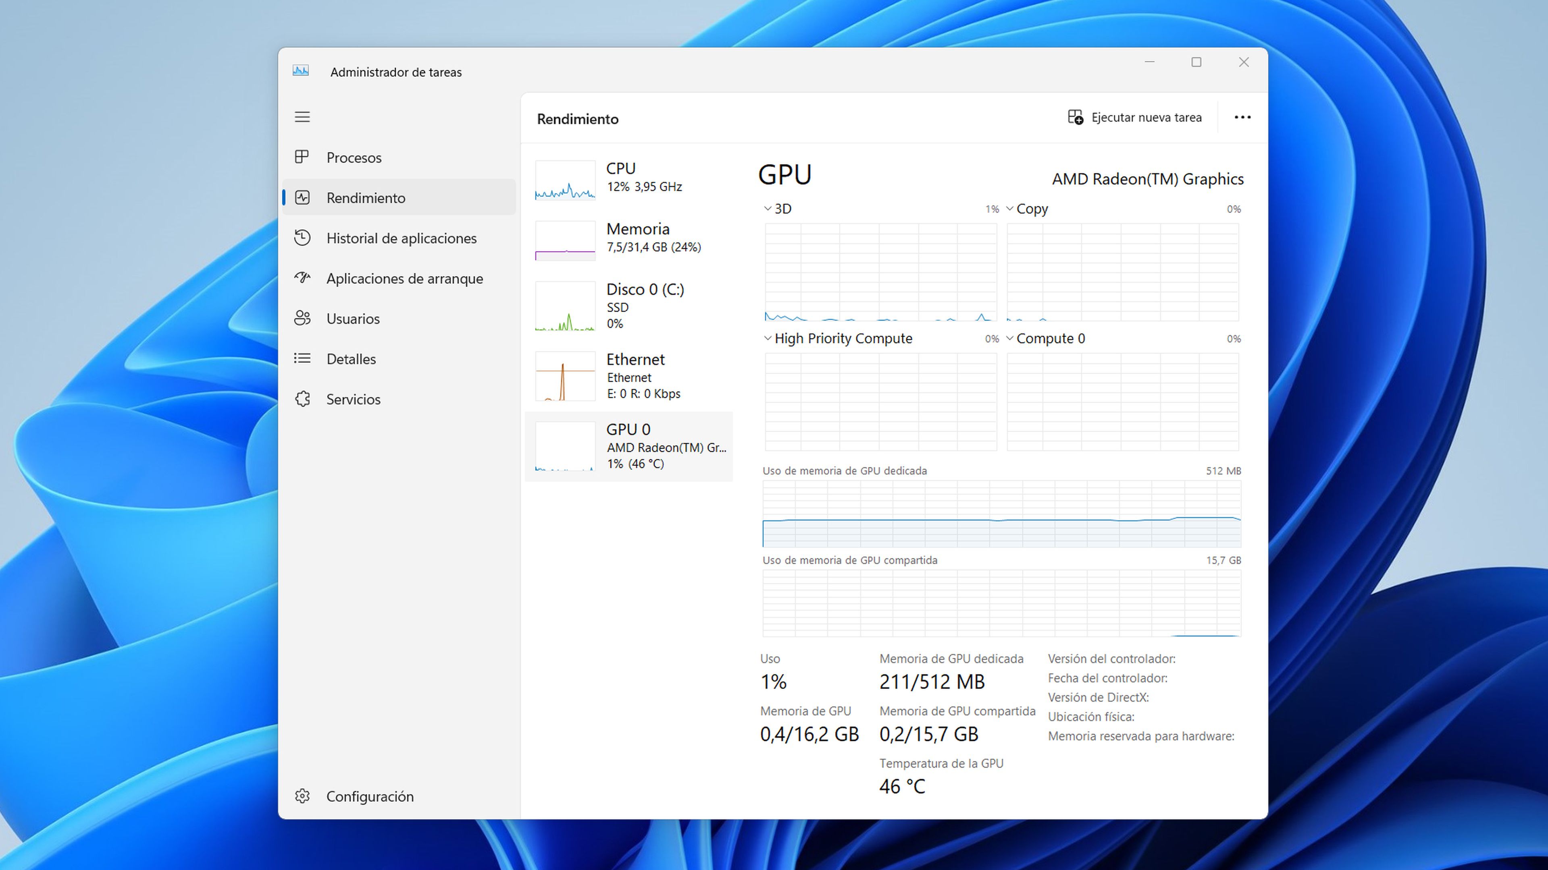Screen dimensions: 1548x870
Task: Click the 211/512 MB dedicated memory value
Action: (x=932, y=681)
